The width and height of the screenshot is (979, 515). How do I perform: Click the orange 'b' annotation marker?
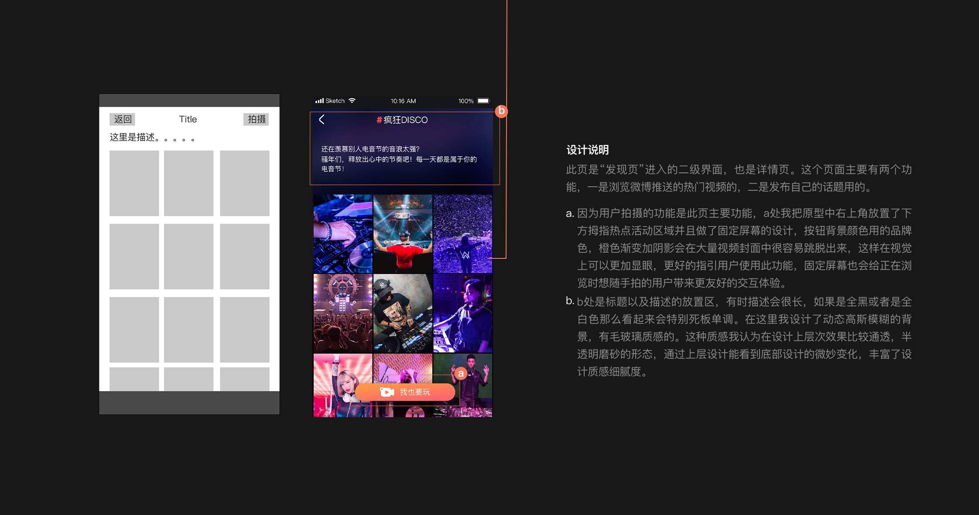(501, 111)
